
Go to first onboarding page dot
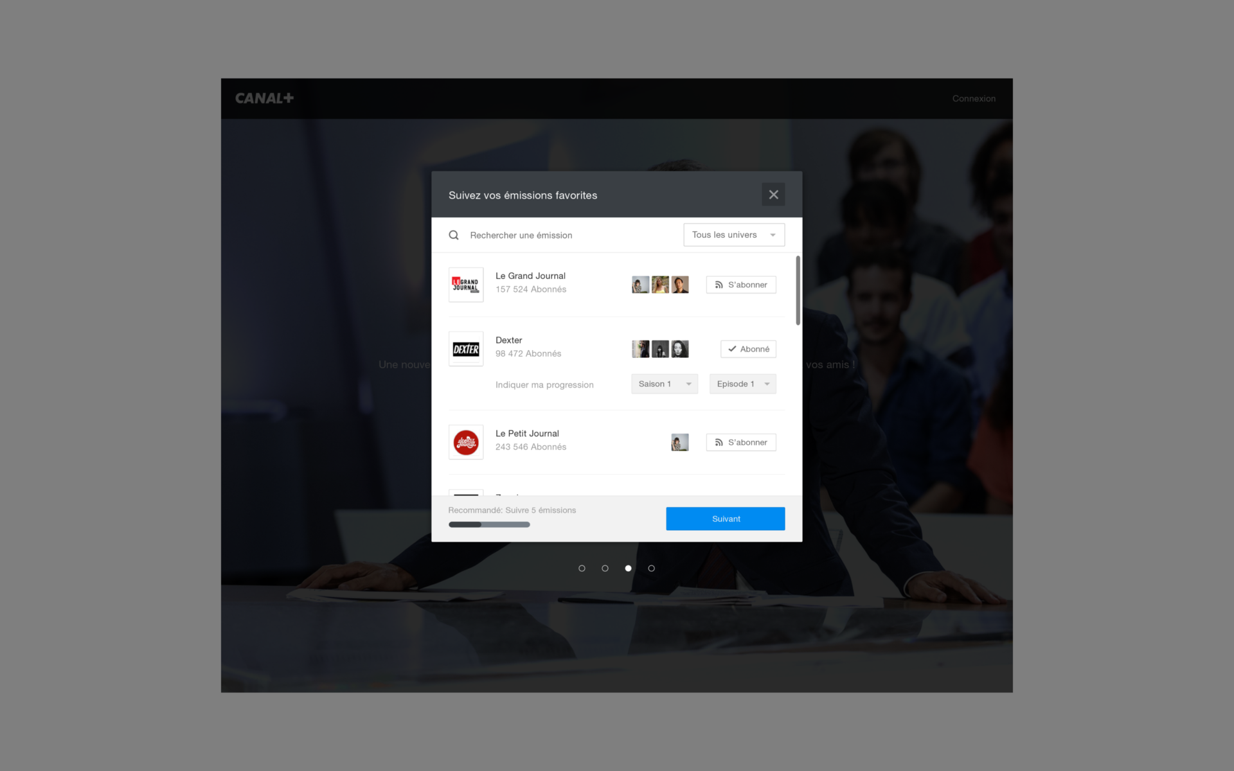(x=582, y=569)
